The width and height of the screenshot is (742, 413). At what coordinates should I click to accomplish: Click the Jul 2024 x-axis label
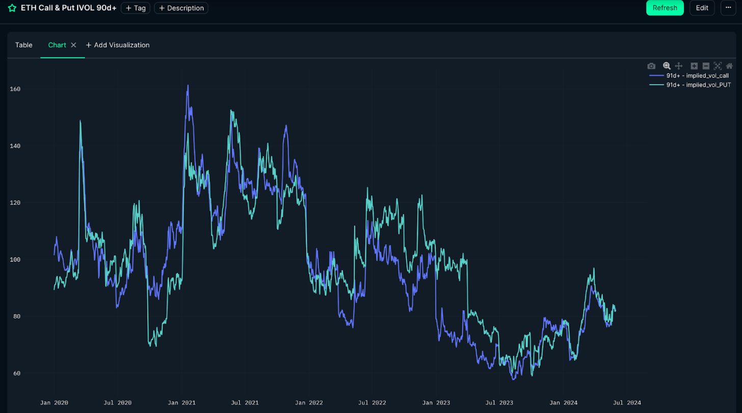pos(626,402)
